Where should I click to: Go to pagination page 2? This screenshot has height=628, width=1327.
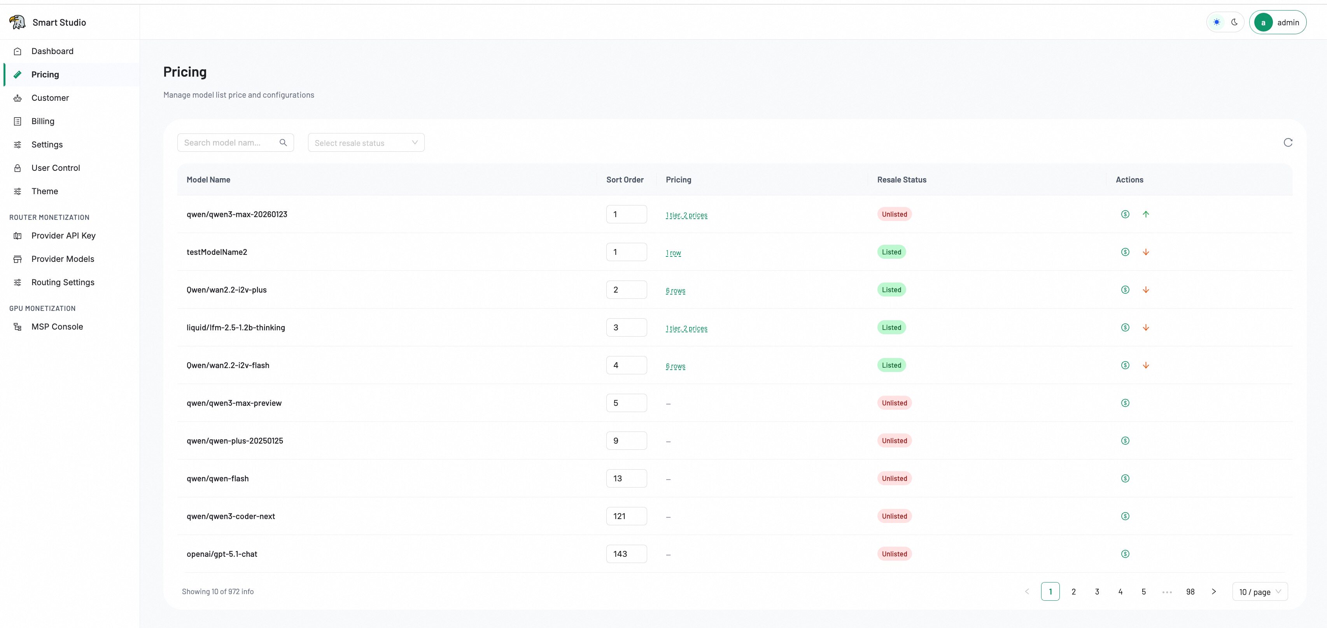(1073, 591)
